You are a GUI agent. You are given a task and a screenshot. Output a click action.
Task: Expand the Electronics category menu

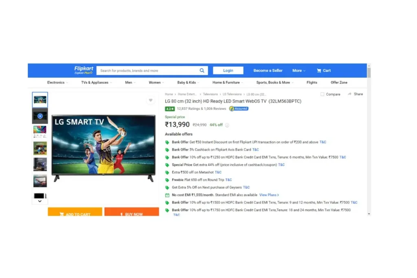point(57,82)
